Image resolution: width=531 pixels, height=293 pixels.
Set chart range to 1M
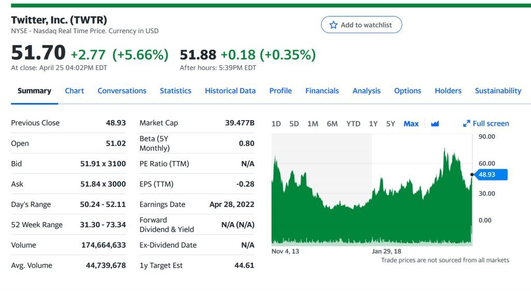point(313,124)
